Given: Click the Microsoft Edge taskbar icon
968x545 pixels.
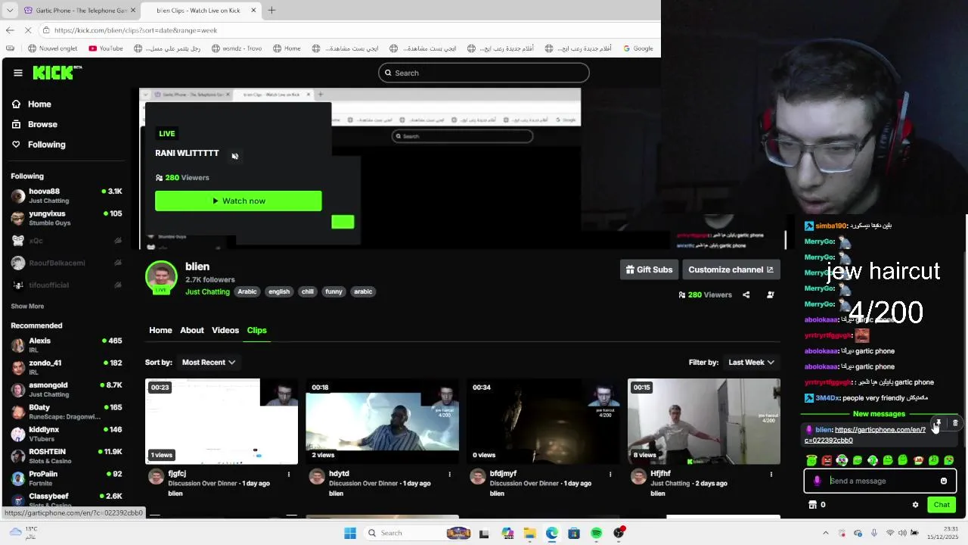Looking at the screenshot, I should (552, 533).
